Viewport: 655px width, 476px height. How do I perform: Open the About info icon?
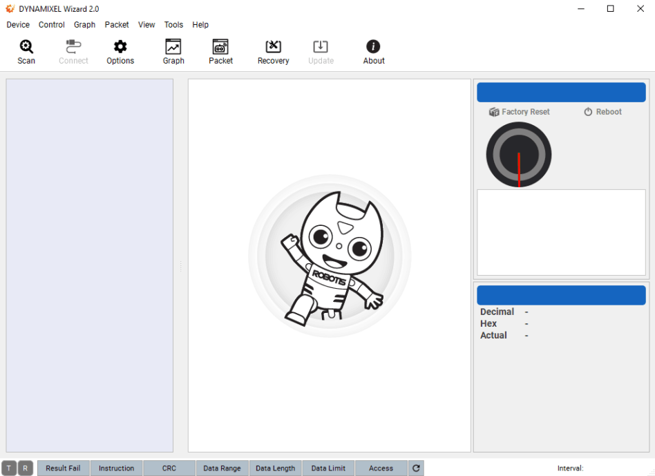pos(373,47)
